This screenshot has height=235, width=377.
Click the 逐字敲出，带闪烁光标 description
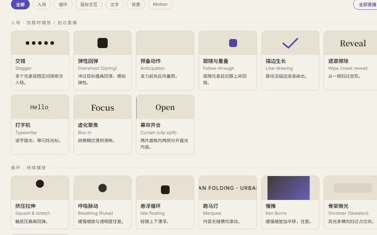[38, 141]
